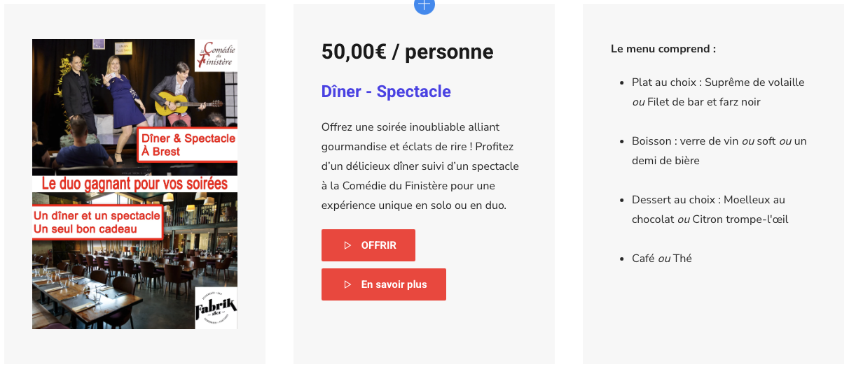The image size is (849, 369).
Task: Click the 'Le menu comprend :' heading
Action: (x=663, y=49)
